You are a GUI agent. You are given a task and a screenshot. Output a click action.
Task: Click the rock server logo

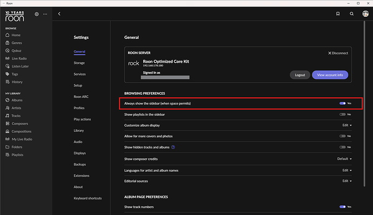point(134,63)
